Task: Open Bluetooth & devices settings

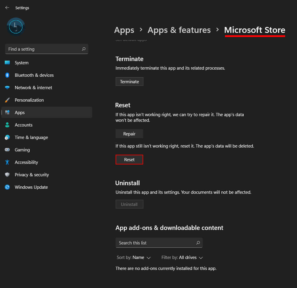Action: tap(47, 75)
